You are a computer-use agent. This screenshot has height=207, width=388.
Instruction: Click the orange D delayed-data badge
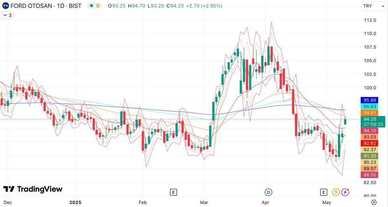click(x=98, y=6)
